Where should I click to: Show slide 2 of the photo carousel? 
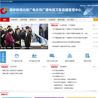(44, 47)
